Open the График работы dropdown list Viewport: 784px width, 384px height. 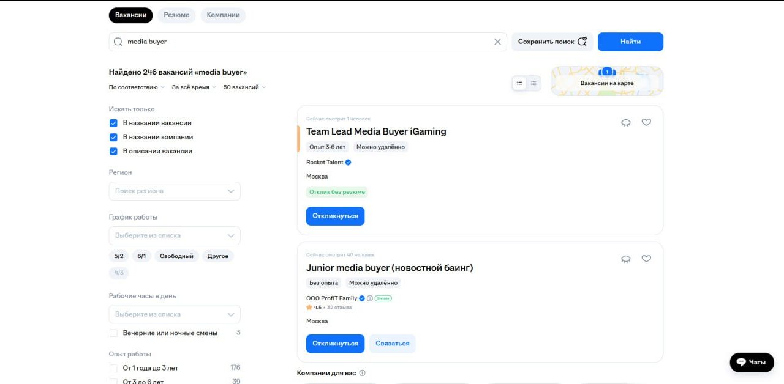[x=175, y=235]
